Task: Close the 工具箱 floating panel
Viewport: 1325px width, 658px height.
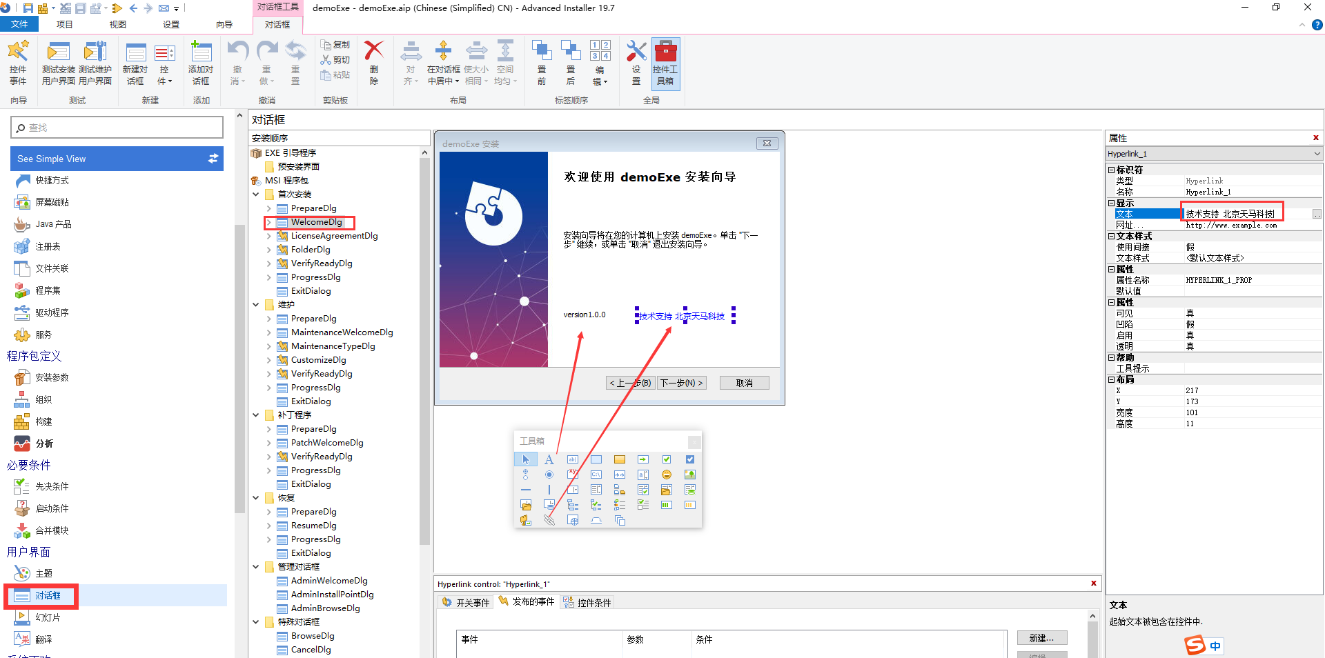Action: [x=694, y=441]
